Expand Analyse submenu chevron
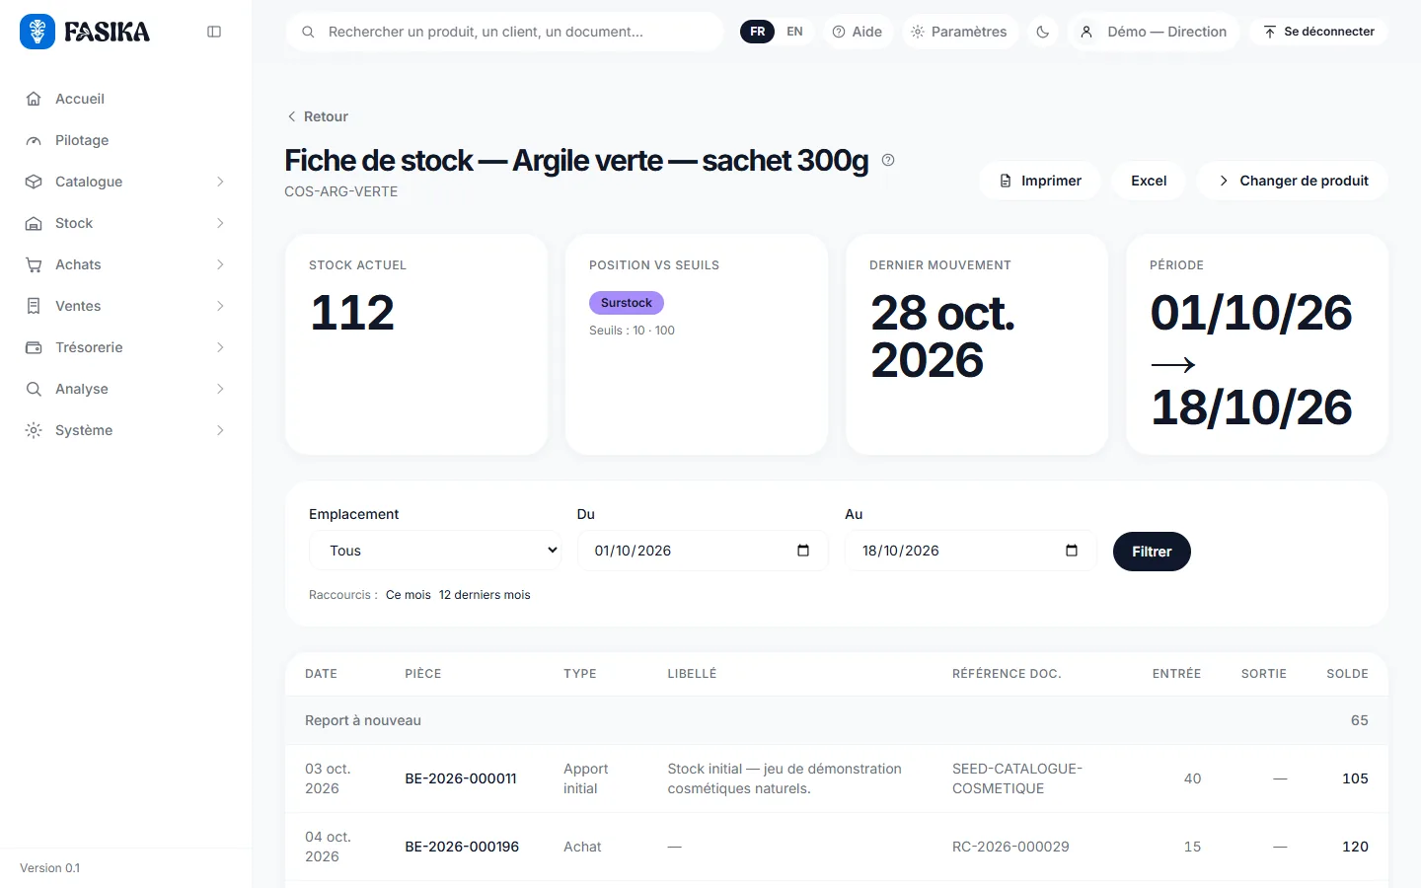1421x888 pixels. tap(220, 389)
